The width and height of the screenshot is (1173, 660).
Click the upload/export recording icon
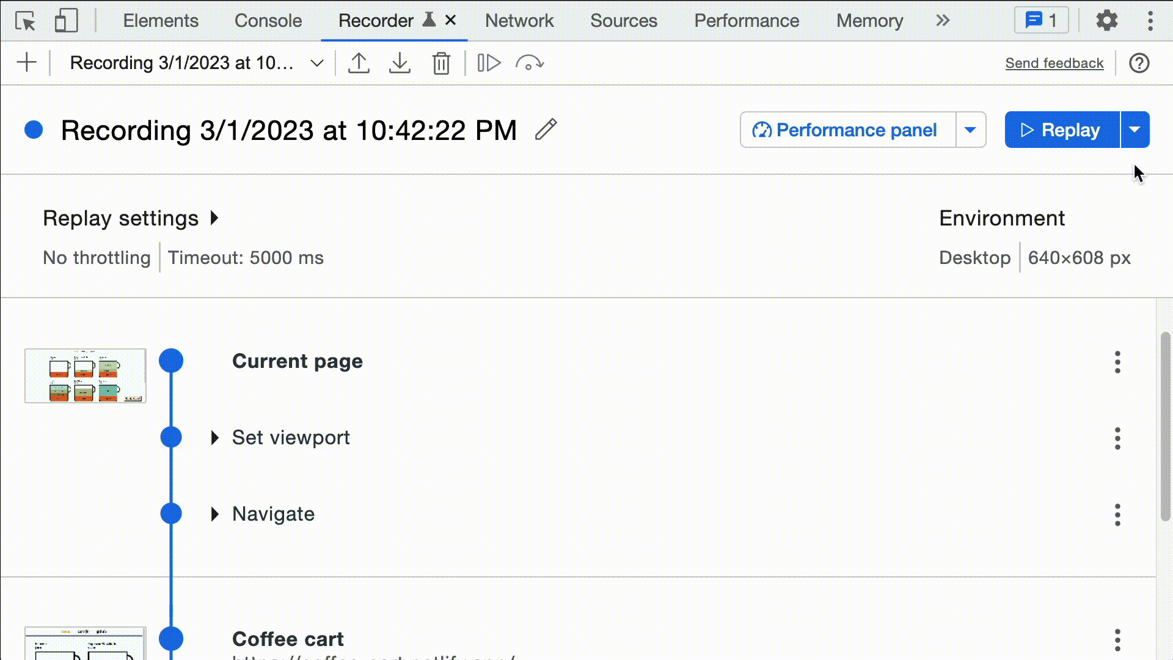(357, 63)
